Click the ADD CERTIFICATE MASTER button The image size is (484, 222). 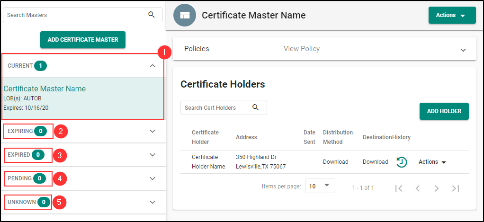coord(83,40)
